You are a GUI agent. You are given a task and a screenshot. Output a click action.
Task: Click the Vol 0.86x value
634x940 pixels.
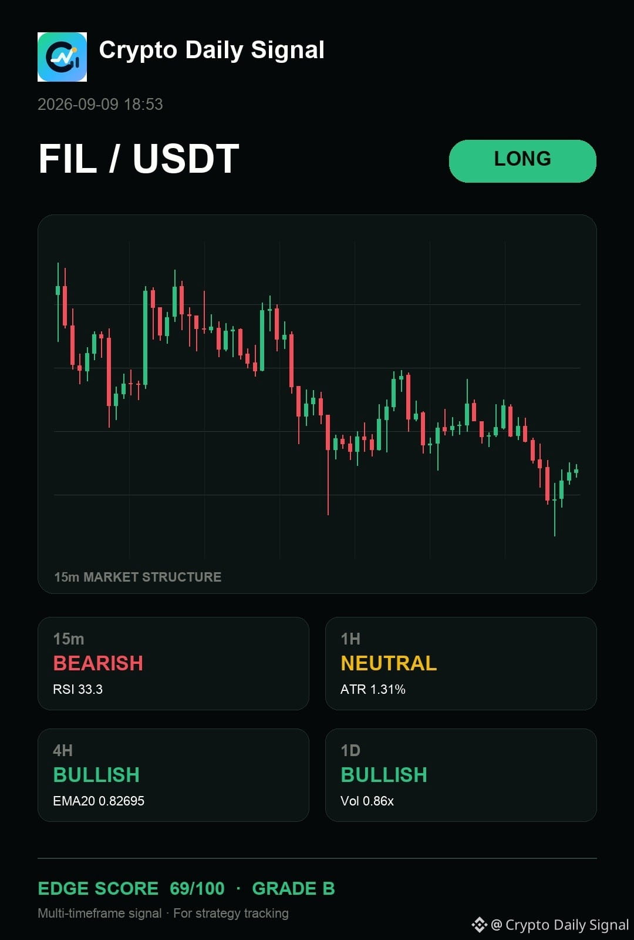pyautogui.click(x=367, y=801)
